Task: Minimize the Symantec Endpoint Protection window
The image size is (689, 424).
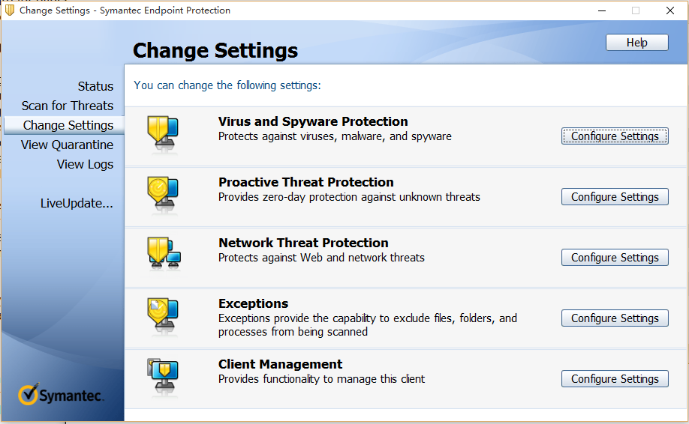Action: 602,10
